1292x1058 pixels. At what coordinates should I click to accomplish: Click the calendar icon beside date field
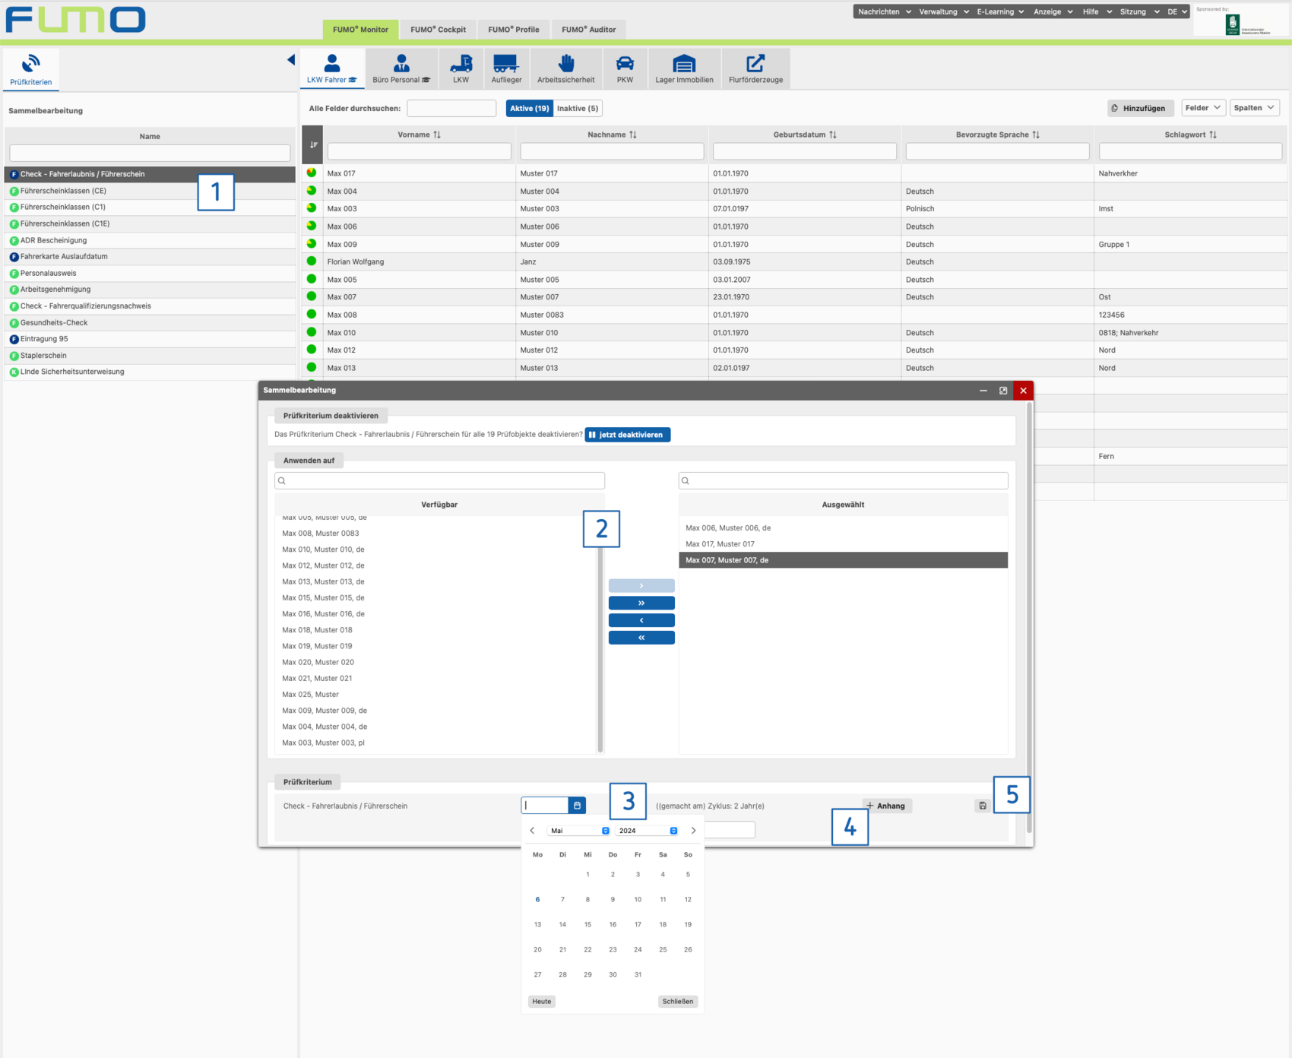tap(578, 806)
